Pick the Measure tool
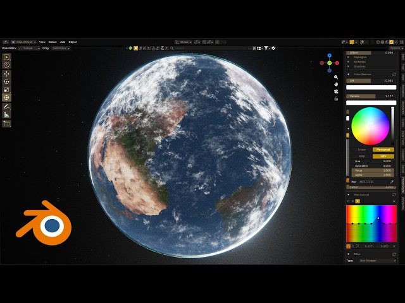 pos(6,115)
